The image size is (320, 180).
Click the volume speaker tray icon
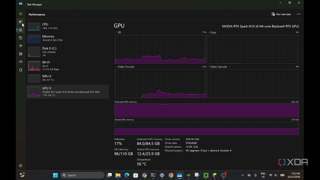[x=276, y=175]
